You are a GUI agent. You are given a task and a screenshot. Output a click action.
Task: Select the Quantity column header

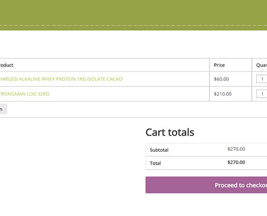pos(262,65)
